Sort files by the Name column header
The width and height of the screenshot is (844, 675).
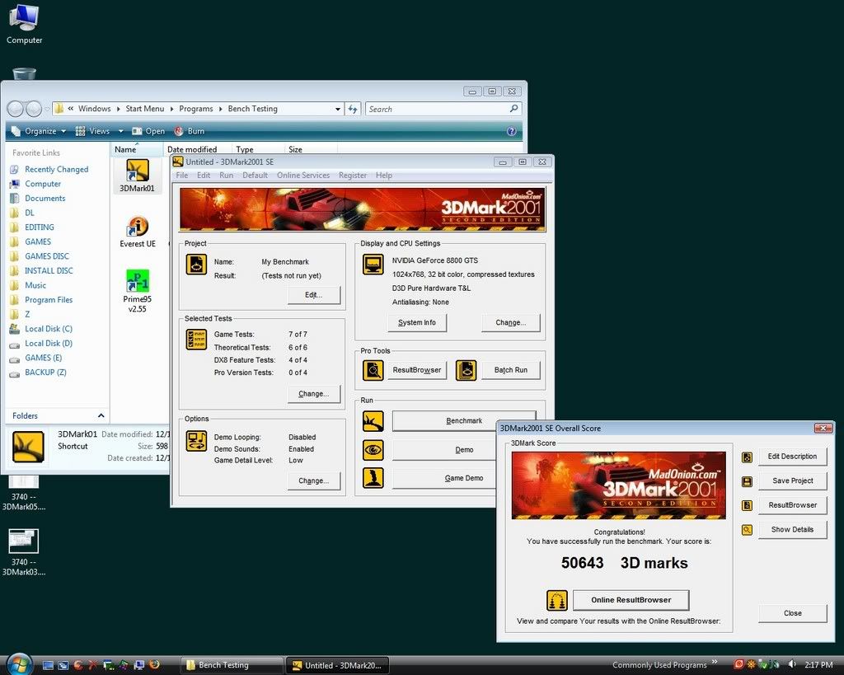(x=138, y=149)
